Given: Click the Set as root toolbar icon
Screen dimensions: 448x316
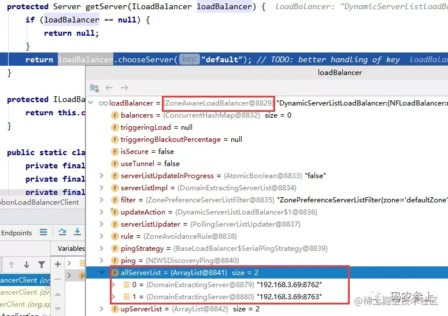Looking at the screenshot, I should (x=94, y=88).
